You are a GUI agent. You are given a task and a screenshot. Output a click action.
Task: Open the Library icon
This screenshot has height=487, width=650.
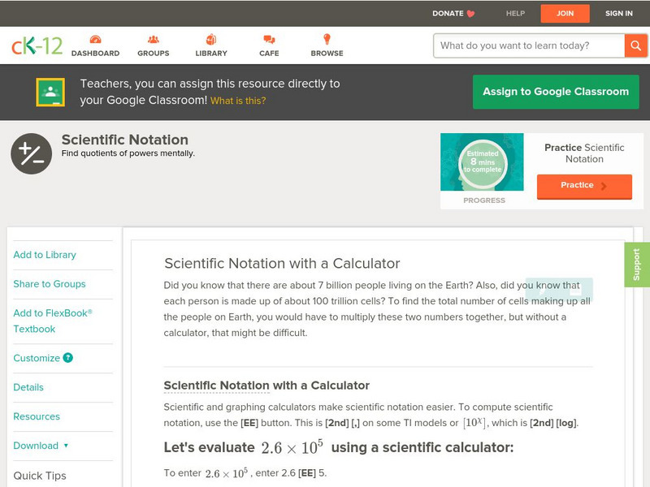pyautogui.click(x=211, y=40)
